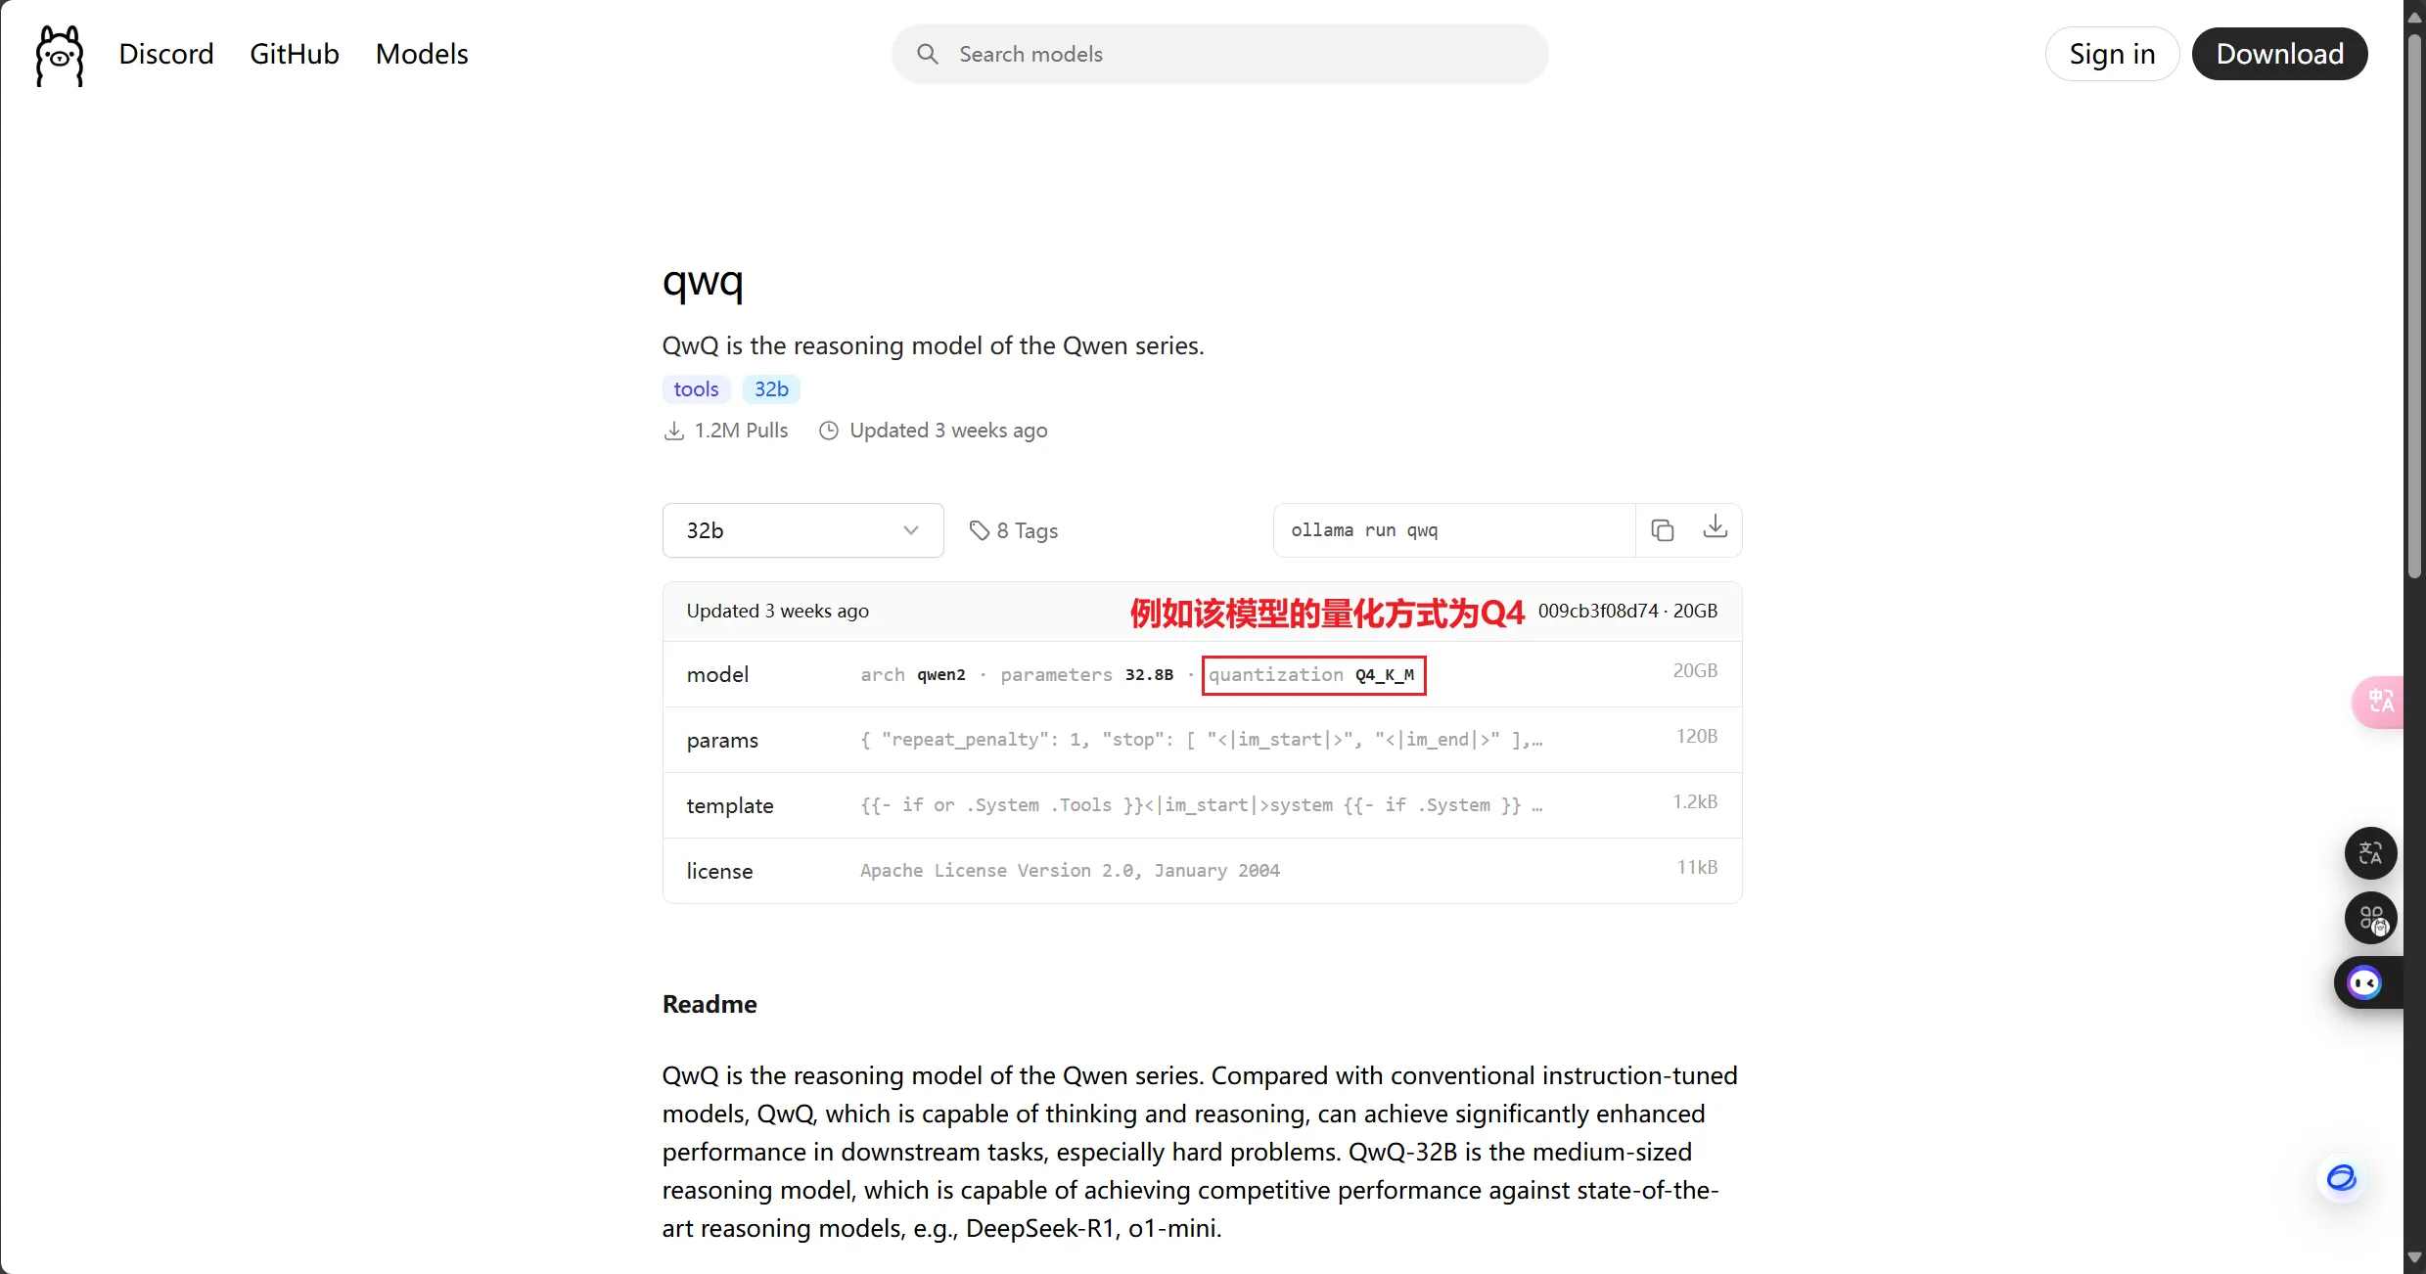Open the 32b version dropdown
This screenshot has height=1274, width=2426.
pos(802,530)
